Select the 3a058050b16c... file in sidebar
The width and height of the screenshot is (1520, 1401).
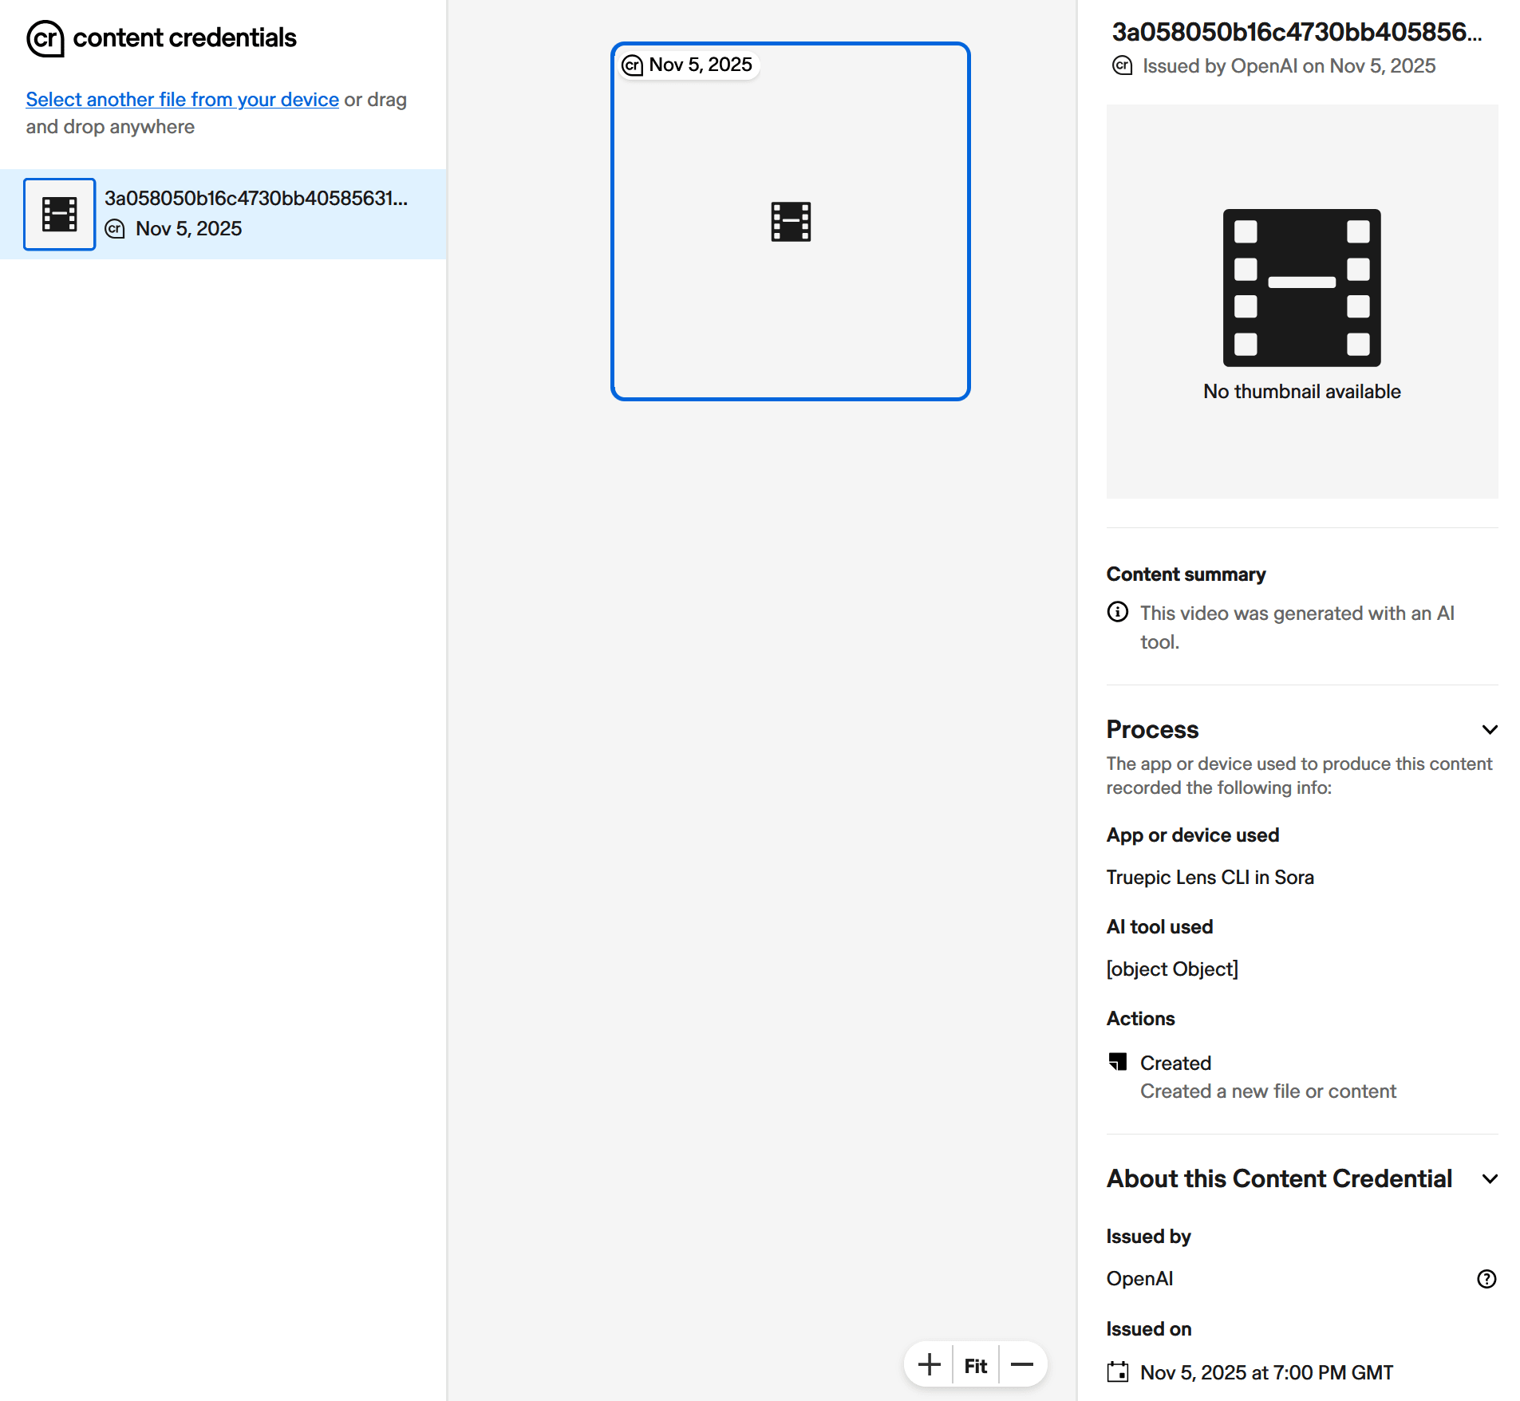pos(255,199)
